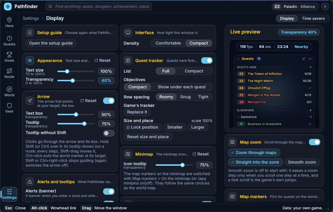Image resolution: width=333 pixels, height=212 pixels.
Task: Toggle the Quest tracker switch
Action: [207, 60]
